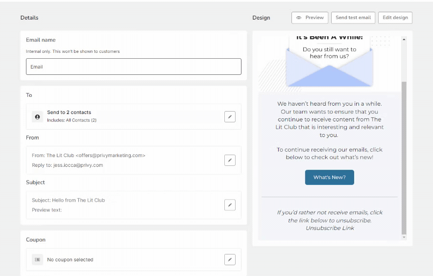Open email Preview

tap(310, 18)
